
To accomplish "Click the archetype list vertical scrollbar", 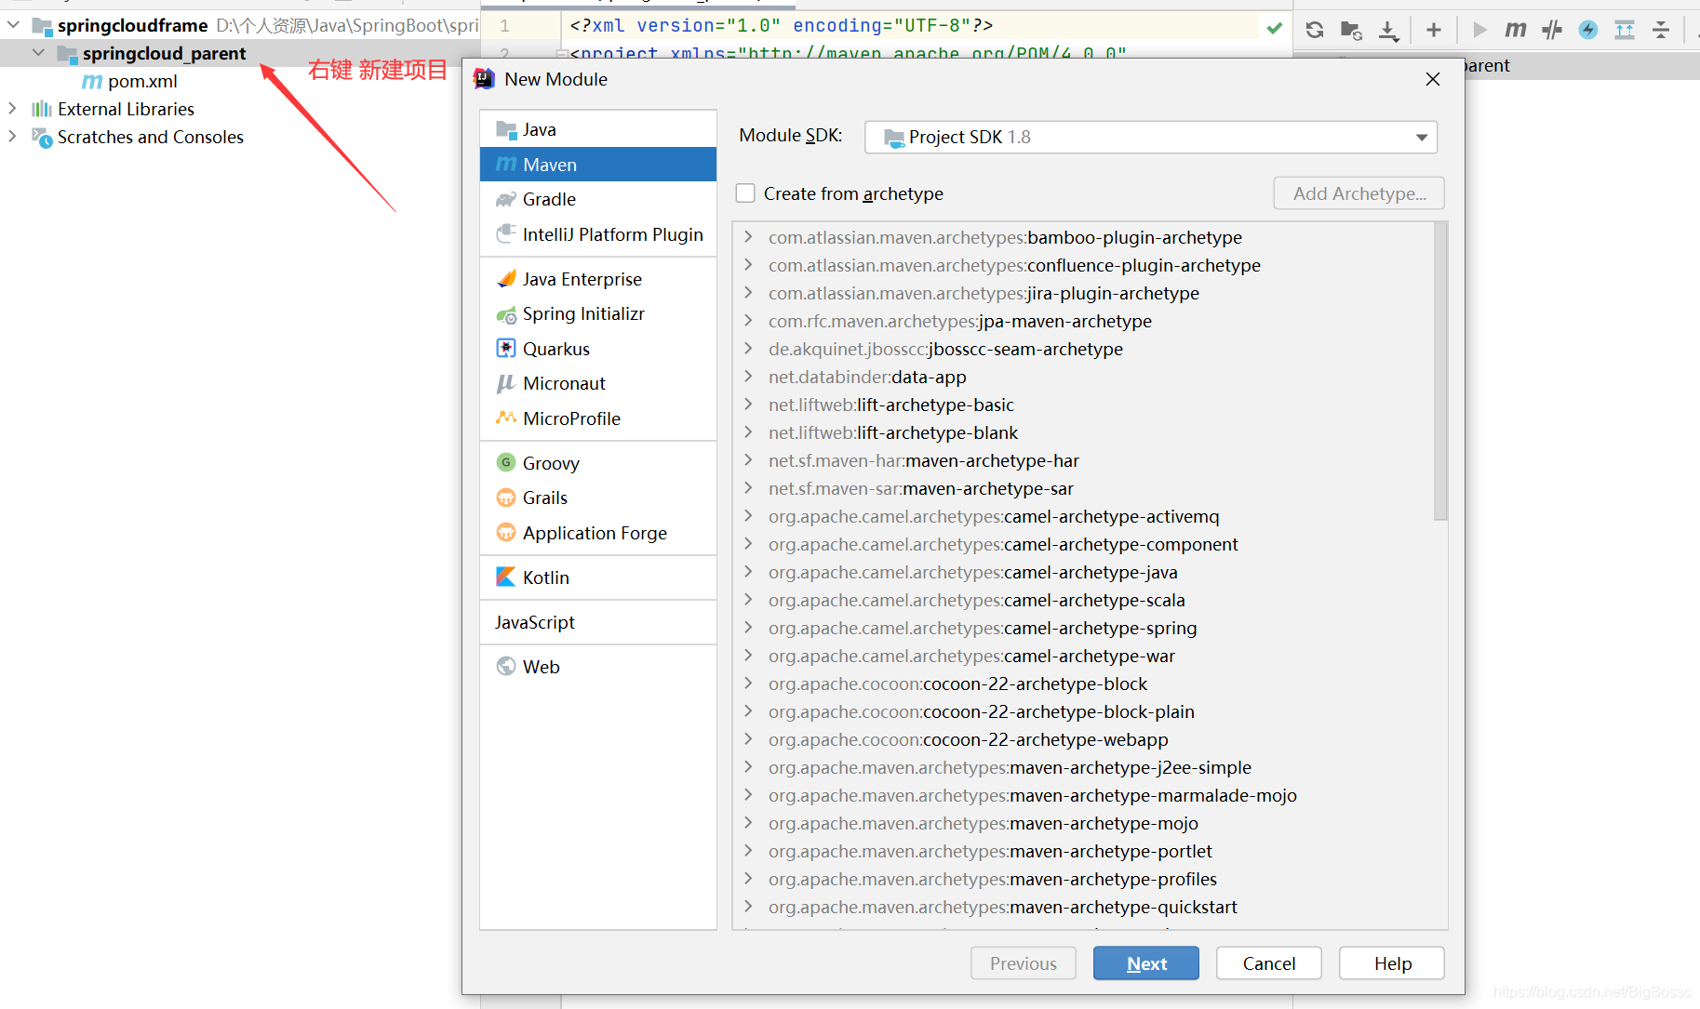I will [x=1440, y=372].
